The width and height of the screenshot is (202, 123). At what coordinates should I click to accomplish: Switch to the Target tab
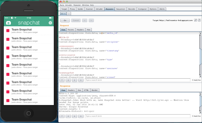click(64, 9)
